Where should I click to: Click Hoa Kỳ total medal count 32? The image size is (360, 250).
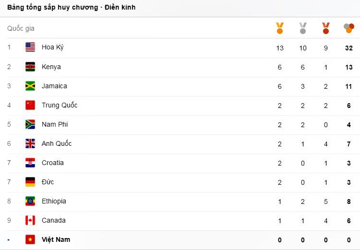349,48
